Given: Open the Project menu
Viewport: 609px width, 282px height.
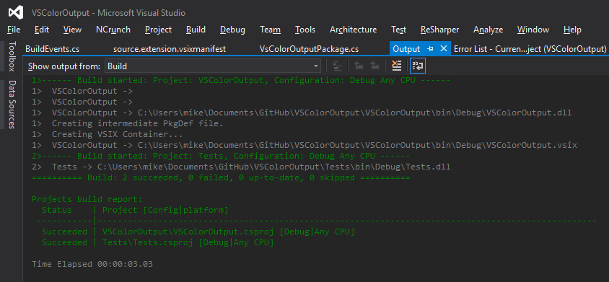Looking at the screenshot, I should [x=159, y=30].
